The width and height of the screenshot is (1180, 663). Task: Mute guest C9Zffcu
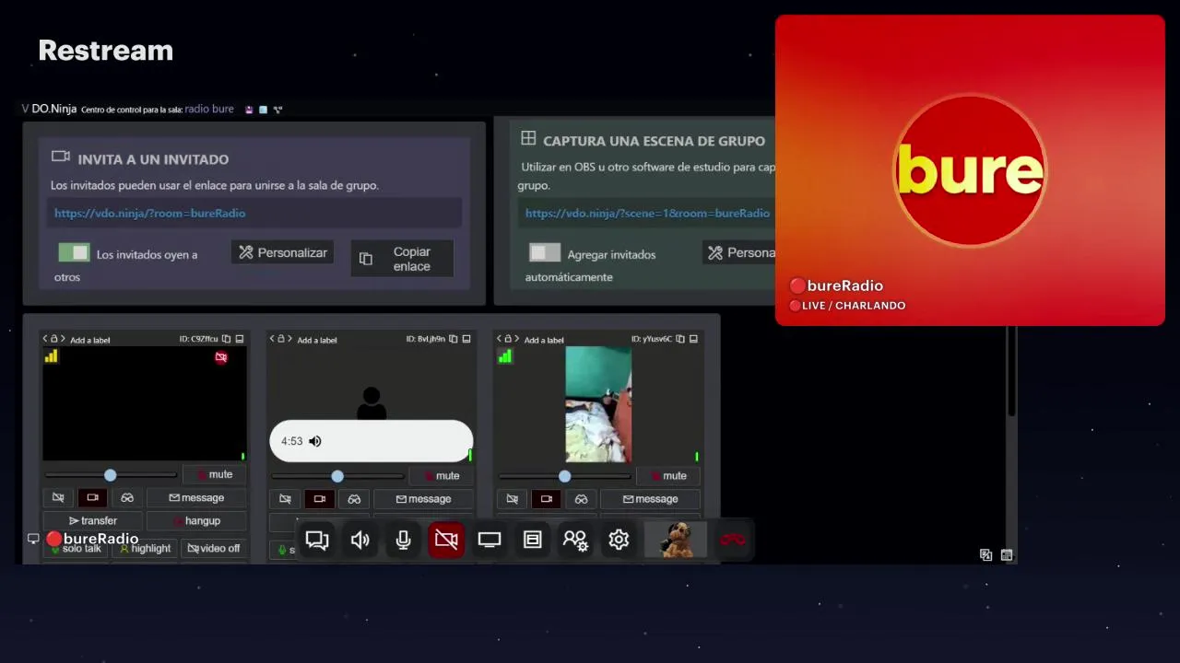pyautogui.click(x=214, y=475)
